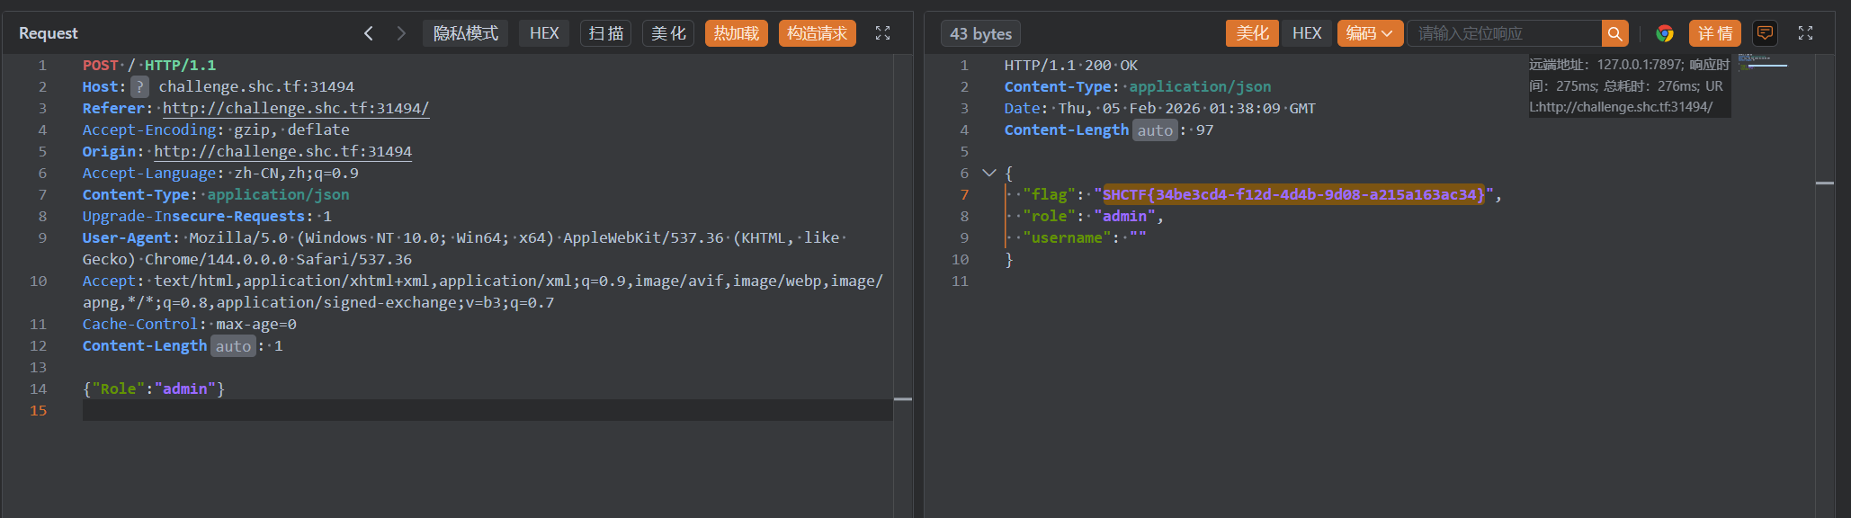This screenshot has width=1851, height=518.
Task: Open the Referer URL link in the request
Action: point(296,108)
